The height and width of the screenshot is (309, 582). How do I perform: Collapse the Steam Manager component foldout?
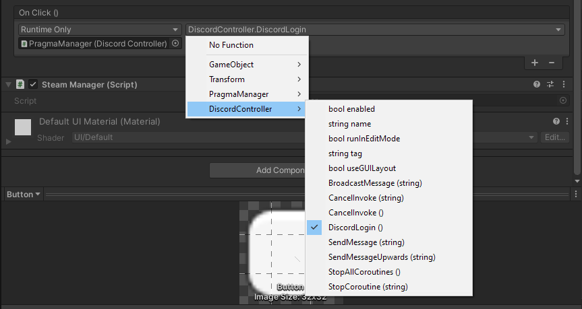point(8,85)
